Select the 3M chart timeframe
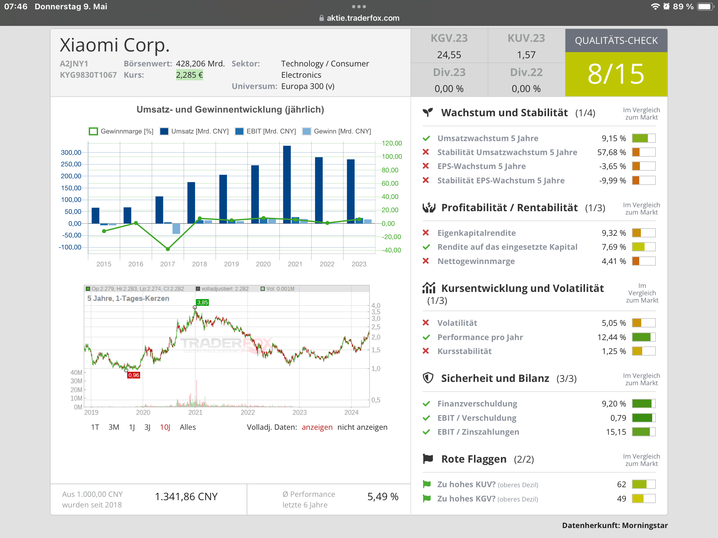 pos(114,427)
